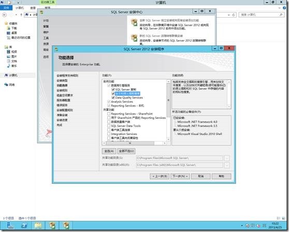The image size is (289, 232).
Task: Enable Reporting Services - SharePoint checkbox
Action: [109, 114]
